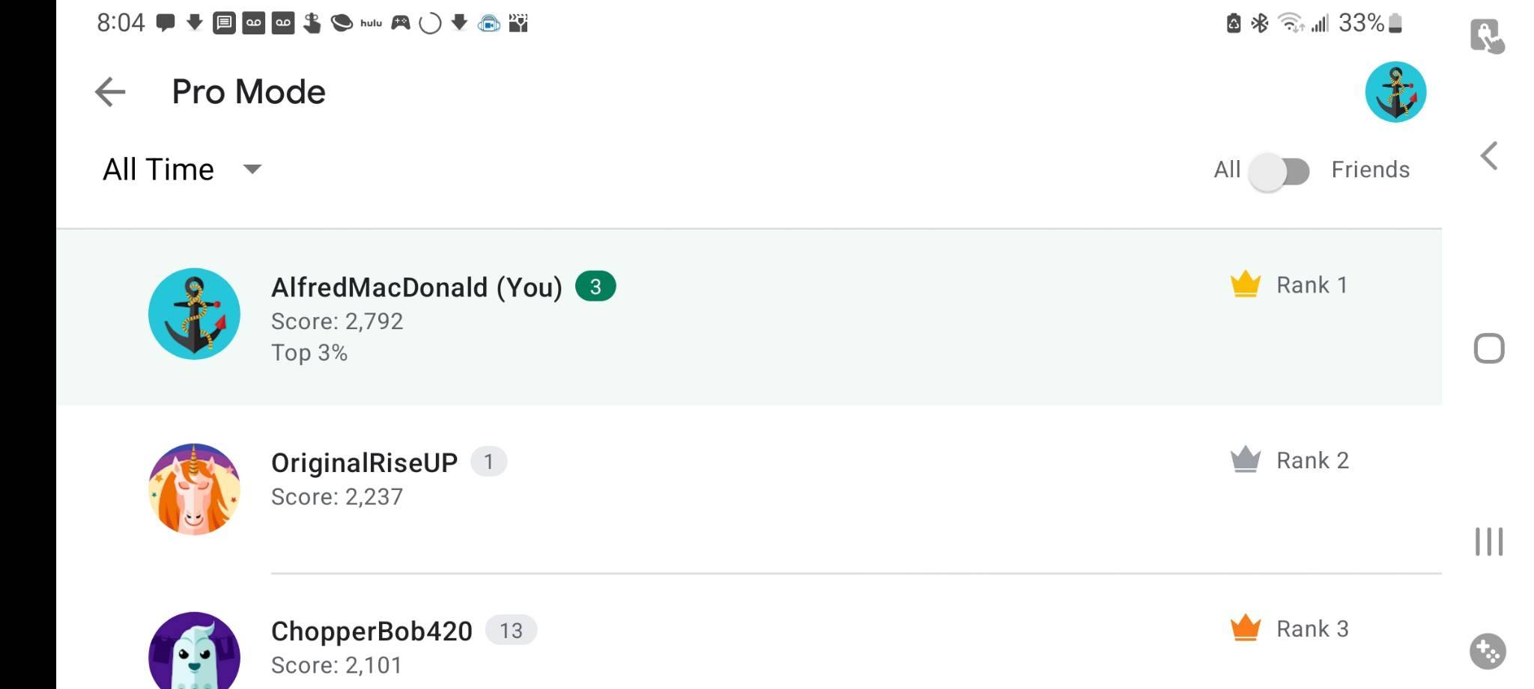Tap OriginalRiseUP's level badge showing 1

pos(488,462)
